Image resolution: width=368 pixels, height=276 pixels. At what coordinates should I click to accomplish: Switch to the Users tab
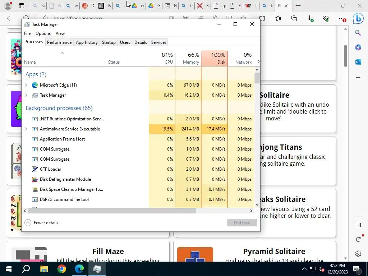pos(125,42)
